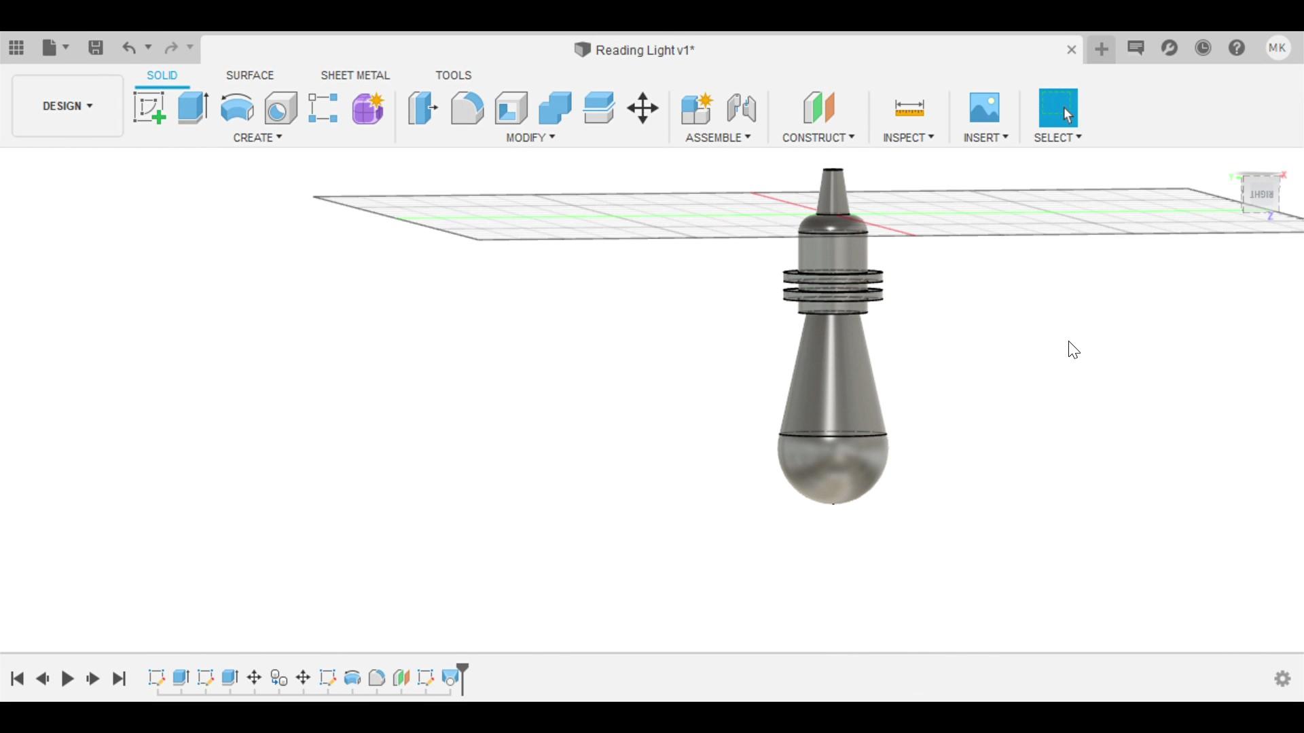Choose the Fillet tool icon

(467, 108)
